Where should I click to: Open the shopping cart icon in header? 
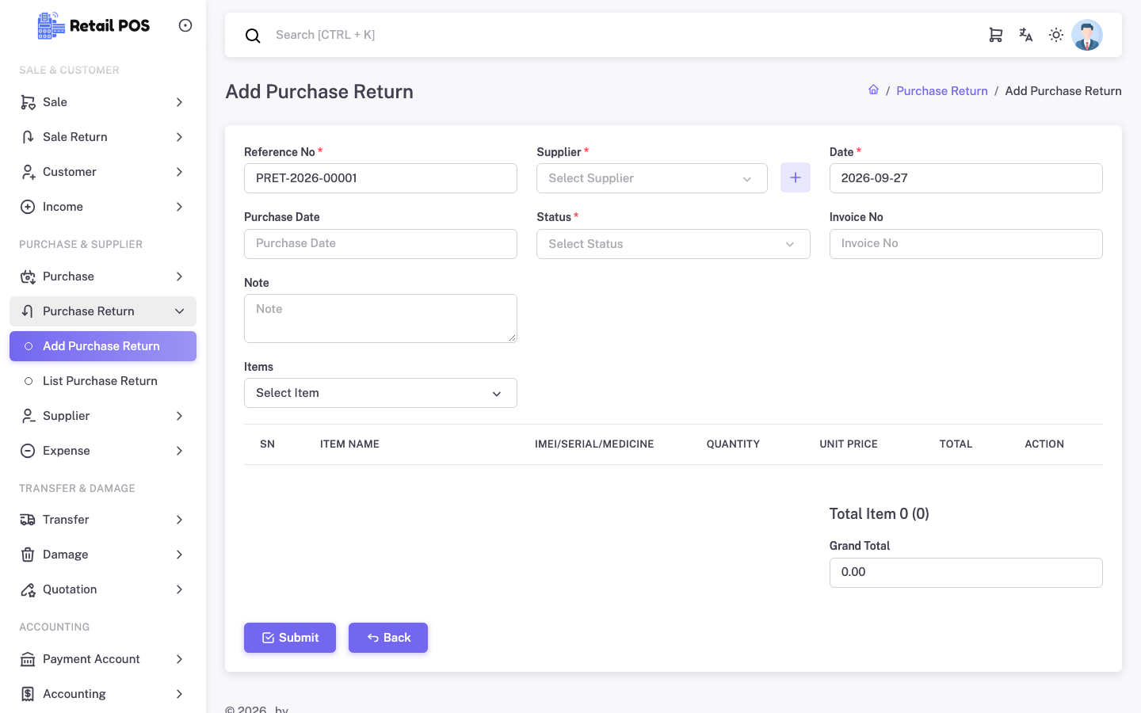(996, 35)
